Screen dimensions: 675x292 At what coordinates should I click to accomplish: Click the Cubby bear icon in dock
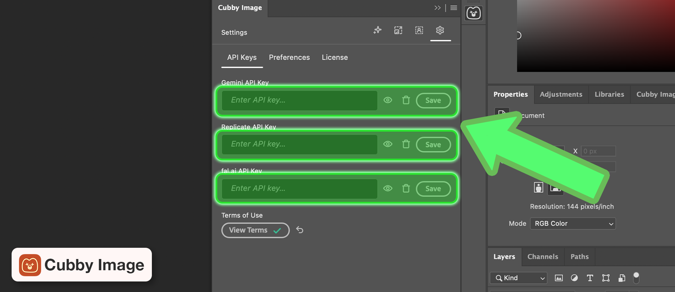(474, 13)
